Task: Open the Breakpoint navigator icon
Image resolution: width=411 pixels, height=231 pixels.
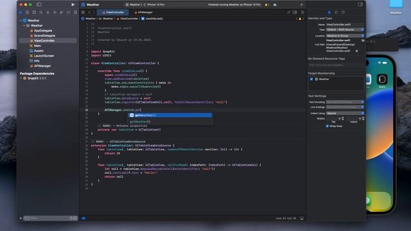Action: 69,12
